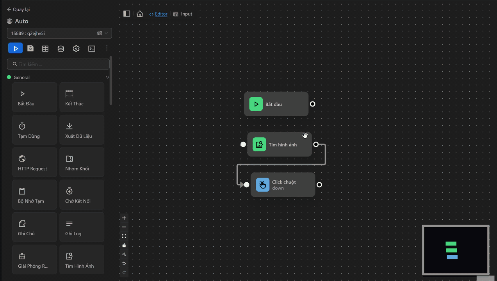Run the workflow with the blue play button
497x281 pixels.
[16, 48]
